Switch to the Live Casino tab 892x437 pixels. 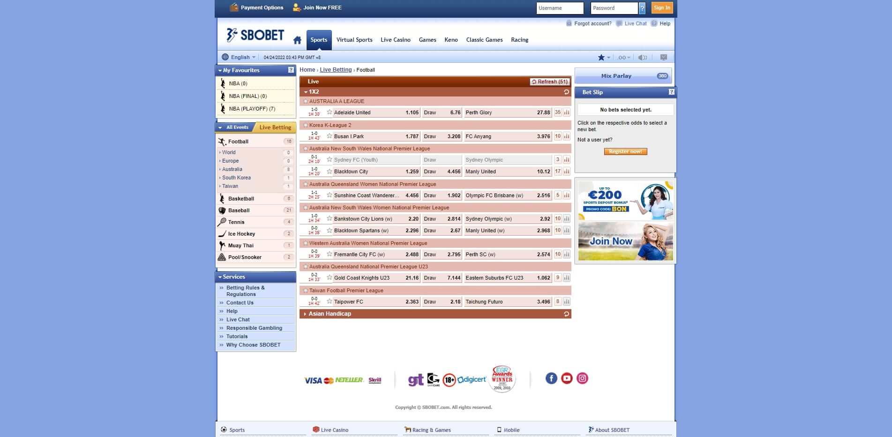coord(396,40)
